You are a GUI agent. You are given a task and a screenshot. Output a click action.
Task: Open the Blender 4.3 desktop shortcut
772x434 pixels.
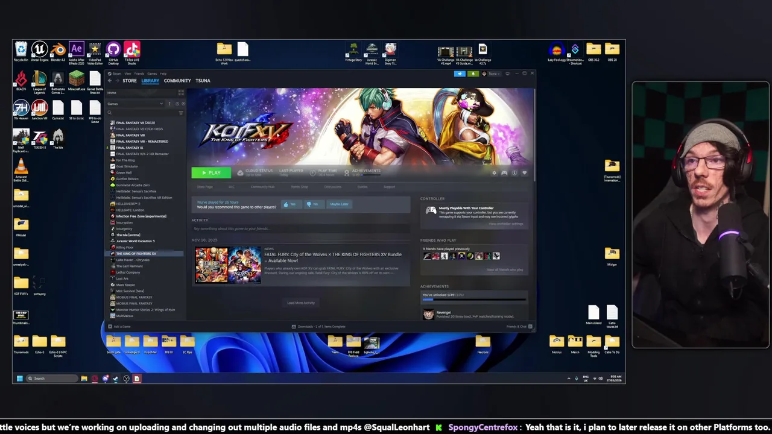click(x=58, y=51)
